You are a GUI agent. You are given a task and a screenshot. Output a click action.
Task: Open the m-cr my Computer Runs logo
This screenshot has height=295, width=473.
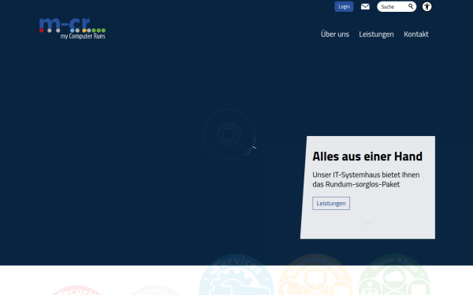click(73, 28)
